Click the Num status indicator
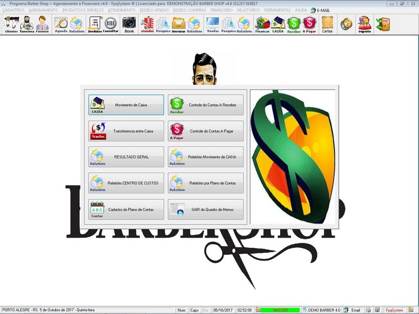The image size is (419, 314). [182, 310]
